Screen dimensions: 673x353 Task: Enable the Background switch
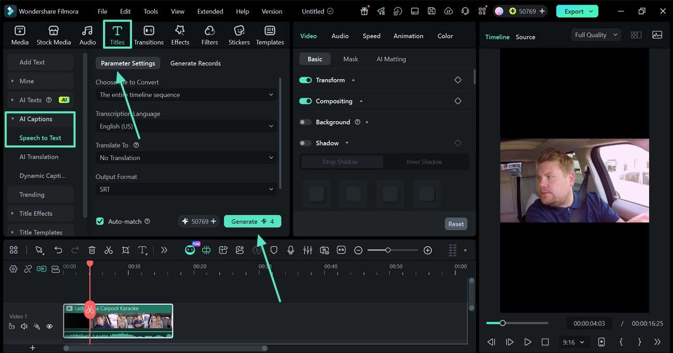tap(305, 122)
